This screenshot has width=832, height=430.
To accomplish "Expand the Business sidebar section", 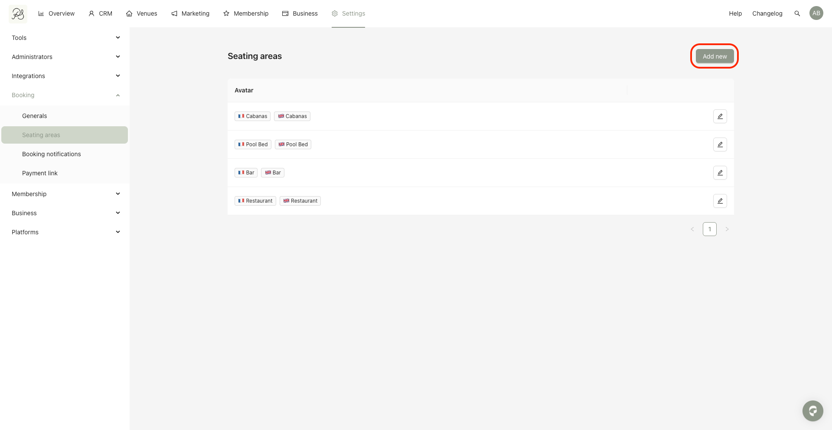I will pos(65,213).
